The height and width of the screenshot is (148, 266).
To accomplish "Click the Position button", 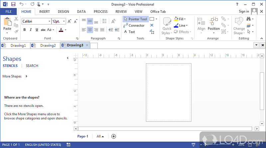I will pos(213,26).
